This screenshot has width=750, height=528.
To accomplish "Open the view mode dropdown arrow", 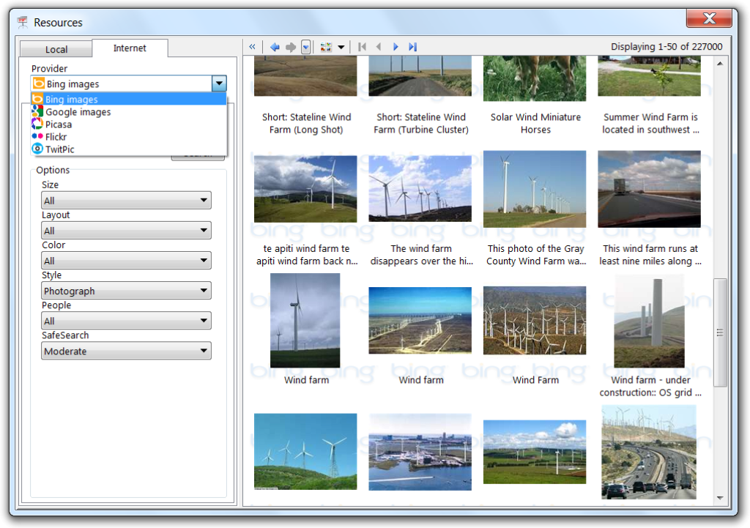I will coord(341,47).
